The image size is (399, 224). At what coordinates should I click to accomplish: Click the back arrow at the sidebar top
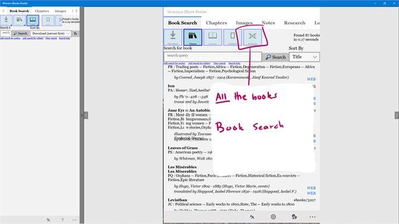[4, 11]
